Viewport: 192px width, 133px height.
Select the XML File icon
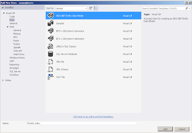pos(50,62)
